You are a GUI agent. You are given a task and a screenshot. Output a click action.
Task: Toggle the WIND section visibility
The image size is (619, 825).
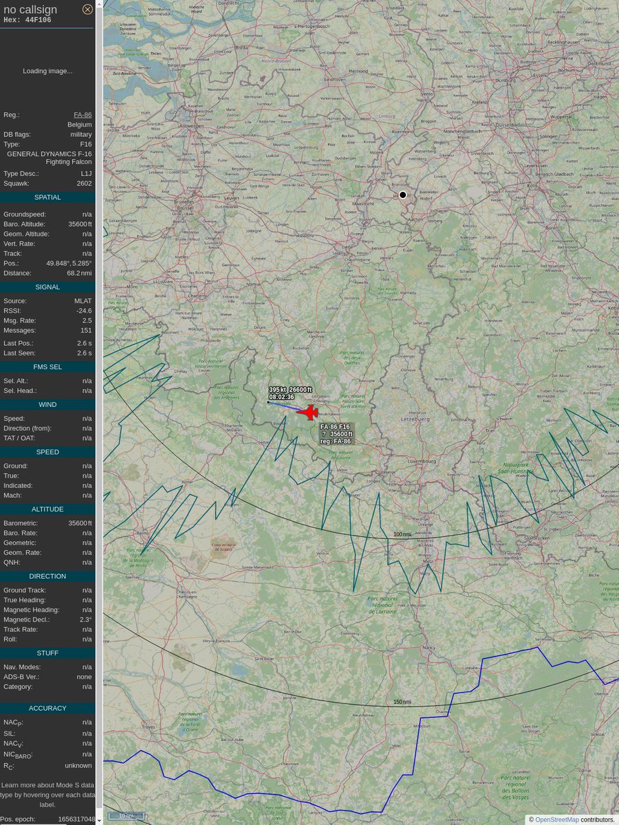coord(47,404)
